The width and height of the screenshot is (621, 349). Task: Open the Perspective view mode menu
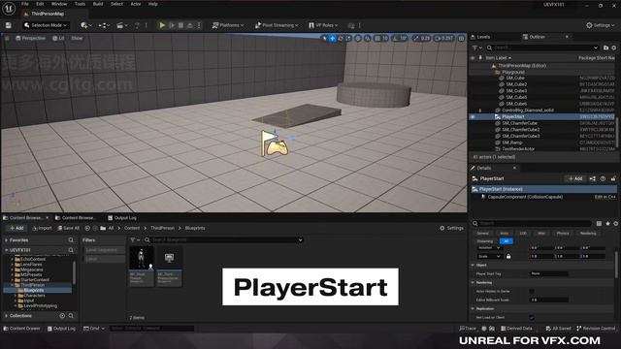30,39
